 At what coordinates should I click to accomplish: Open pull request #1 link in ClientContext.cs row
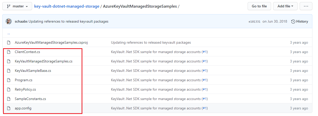coord(205,52)
